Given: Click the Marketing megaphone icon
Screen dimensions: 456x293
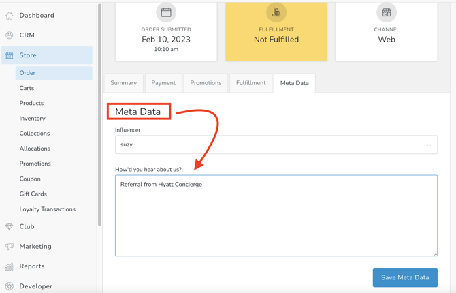Looking at the screenshot, I should pyautogui.click(x=10, y=247).
